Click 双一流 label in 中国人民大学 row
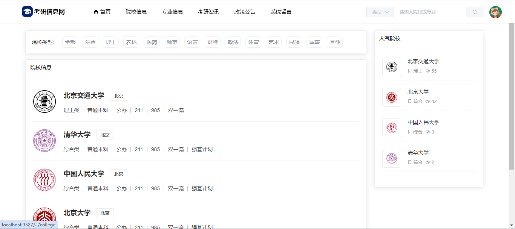 pyautogui.click(x=176, y=188)
